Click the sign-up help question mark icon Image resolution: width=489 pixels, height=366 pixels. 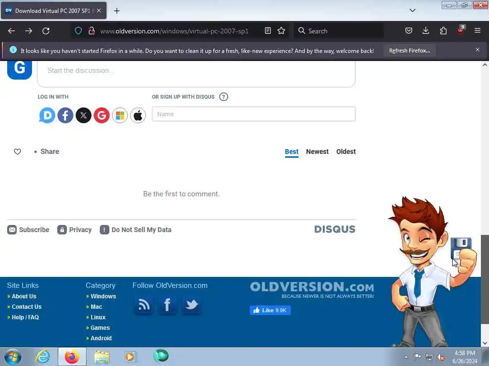point(223,97)
